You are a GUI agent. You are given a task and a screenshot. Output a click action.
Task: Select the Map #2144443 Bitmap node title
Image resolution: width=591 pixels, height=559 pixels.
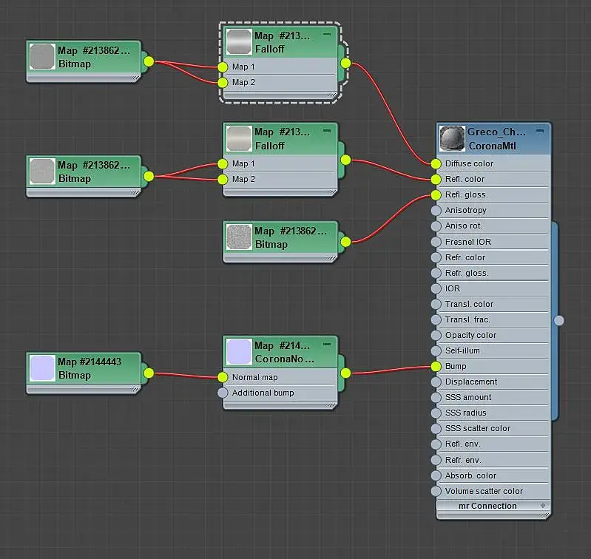tap(90, 368)
